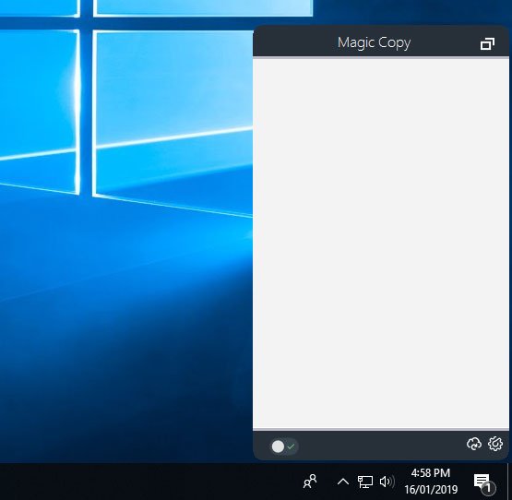512x500 pixels.
Task: Pop out the Magic Copy window
Action: 487,44
